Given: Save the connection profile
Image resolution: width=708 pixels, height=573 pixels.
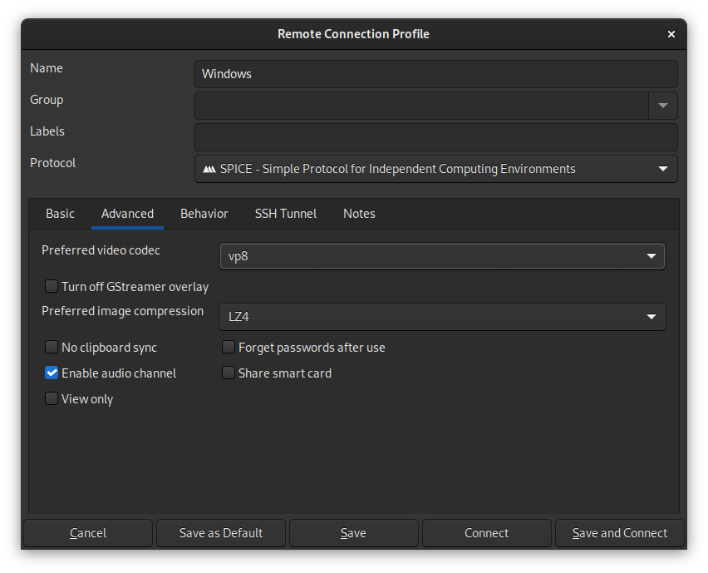Looking at the screenshot, I should 353,533.
